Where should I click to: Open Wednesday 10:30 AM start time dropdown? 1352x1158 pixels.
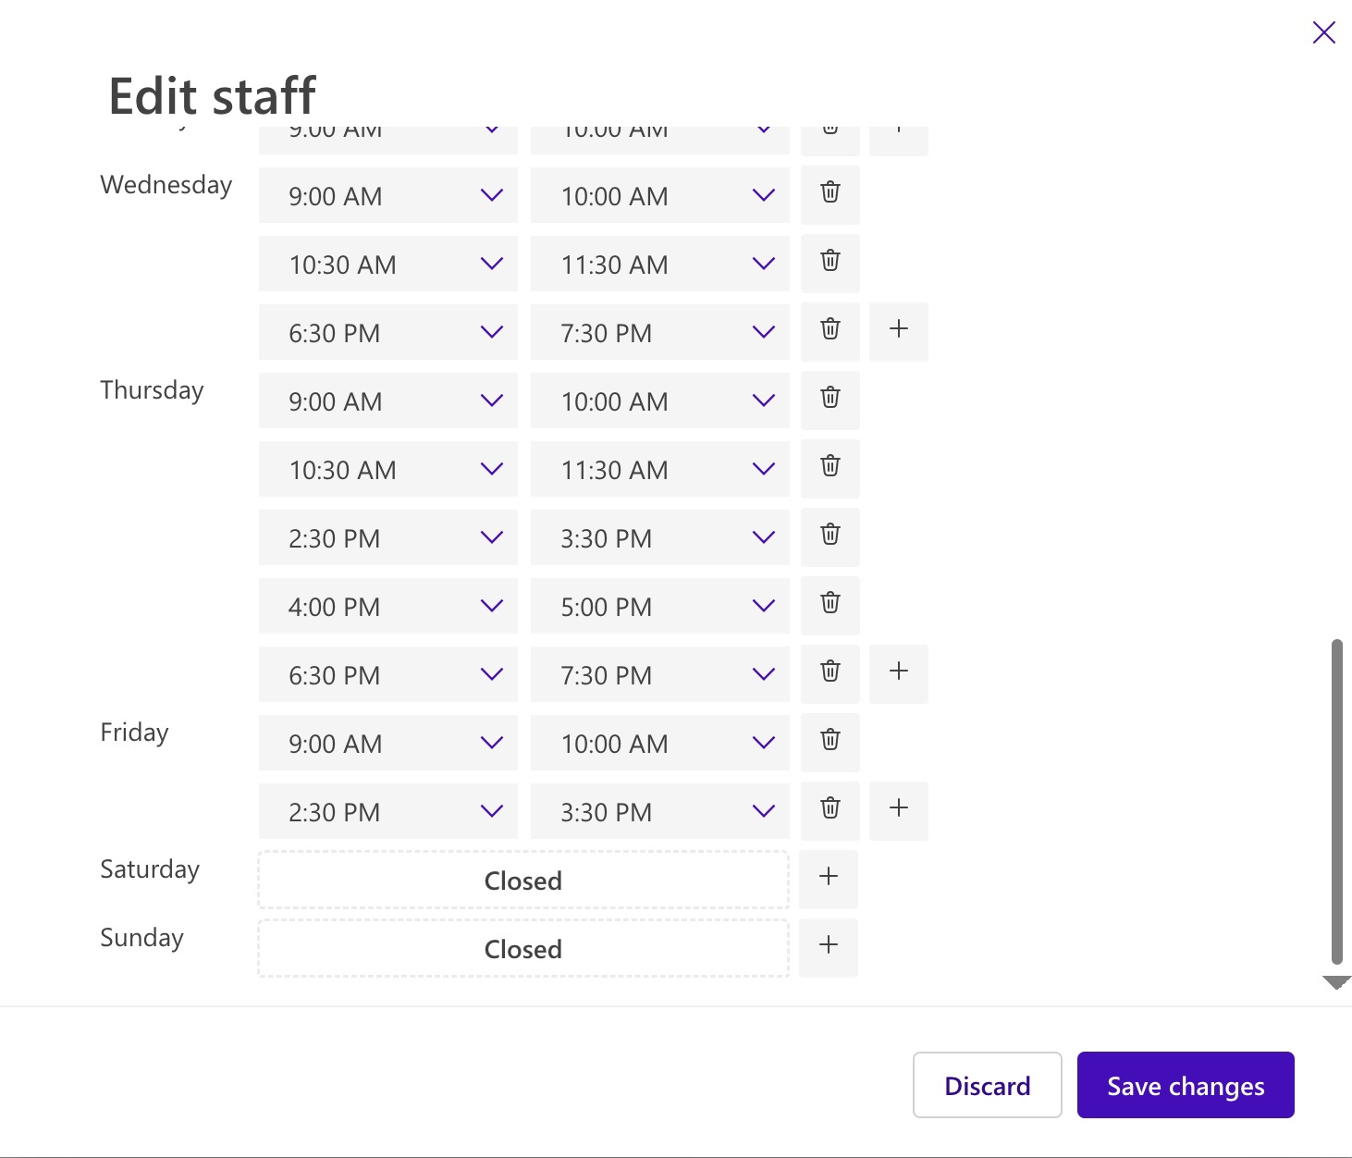pos(388,264)
